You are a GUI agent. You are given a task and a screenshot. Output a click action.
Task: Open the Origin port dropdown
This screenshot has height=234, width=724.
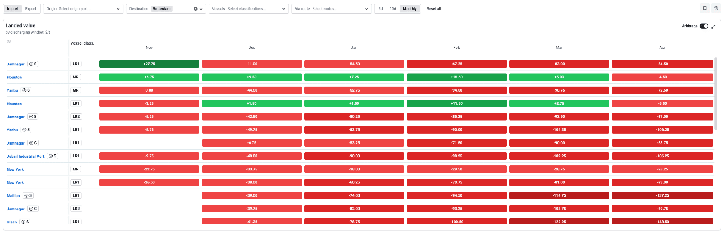tap(83, 9)
